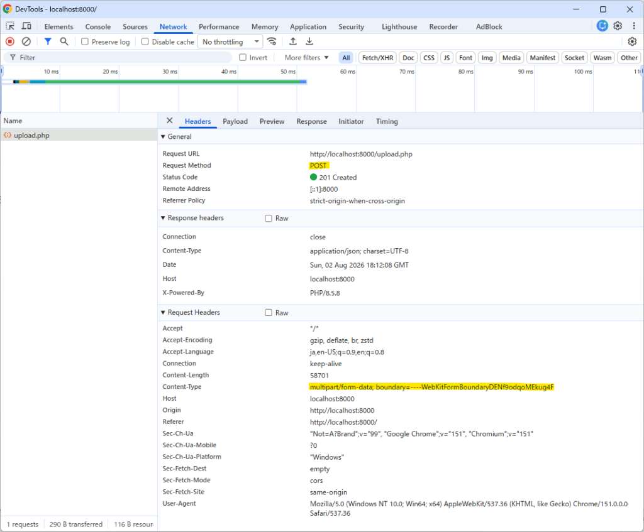Enable the Disable cache checkbox

tap(145, 42)
